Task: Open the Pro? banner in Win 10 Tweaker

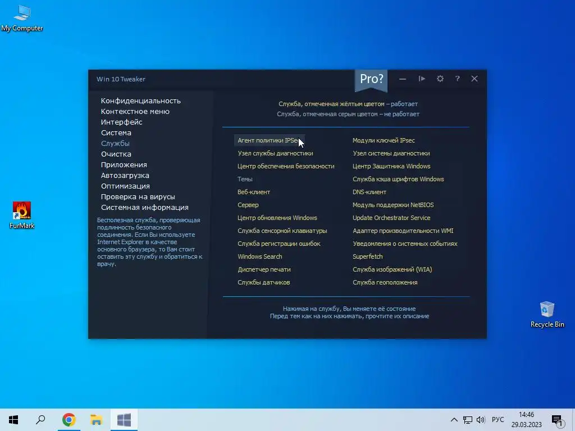Action: (371, 80)
